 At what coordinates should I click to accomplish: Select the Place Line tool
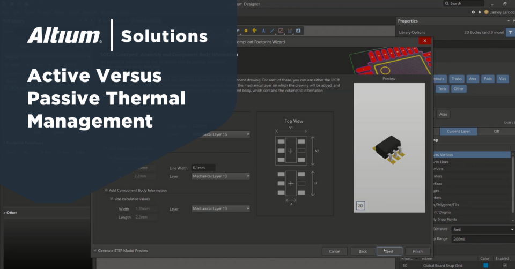pyautogui.click(x=272, y=31)
